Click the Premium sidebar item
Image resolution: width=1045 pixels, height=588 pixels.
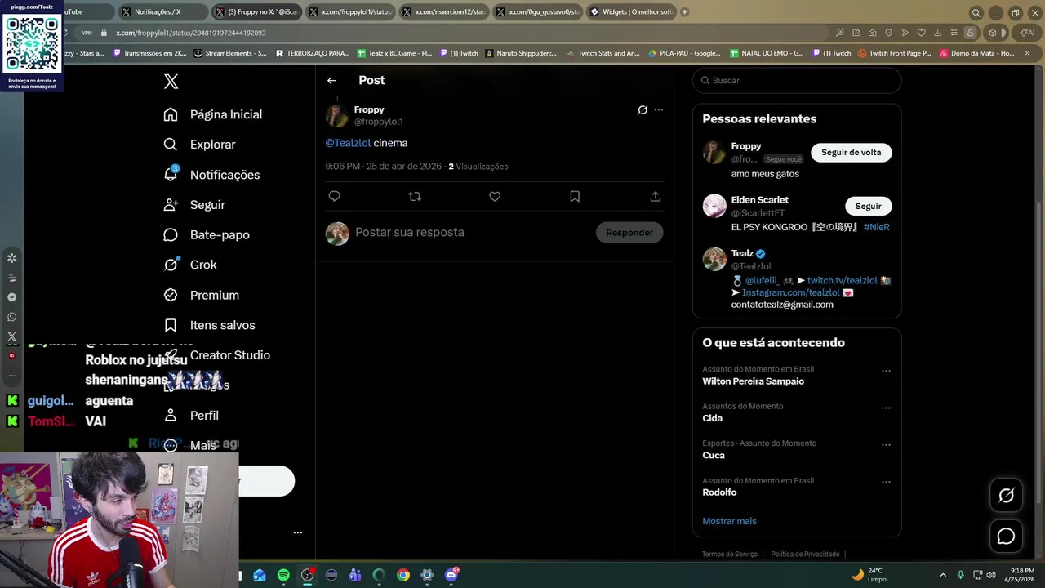pyautogui.click(x=201, y=295)
